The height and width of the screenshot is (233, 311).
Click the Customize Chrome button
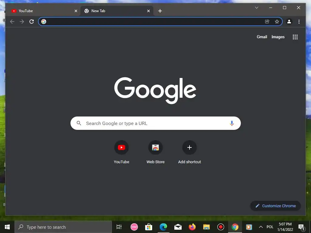click(275, 206)
